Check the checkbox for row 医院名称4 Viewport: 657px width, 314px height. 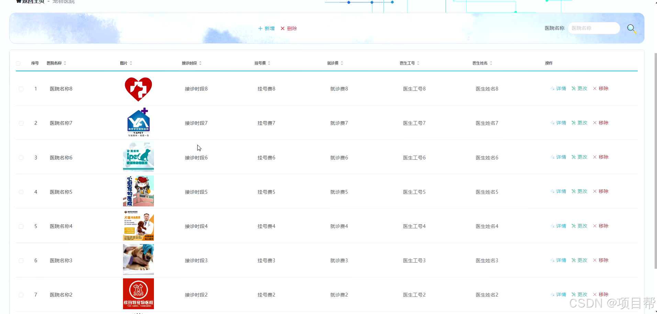(x=21, y=226)
